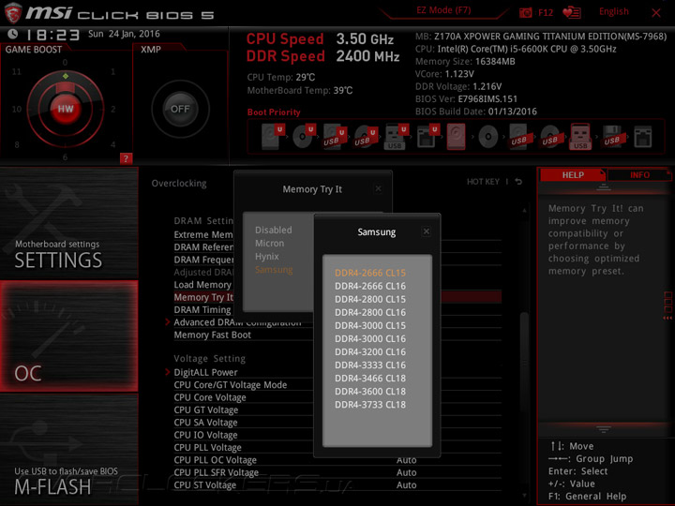This screenshot has height=506, width=675.
Task: Click Auto value for CPU ST Voltage
Action: click(406, 485)
